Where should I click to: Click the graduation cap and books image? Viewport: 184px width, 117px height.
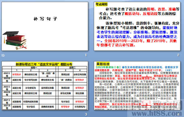coord(15,40)
